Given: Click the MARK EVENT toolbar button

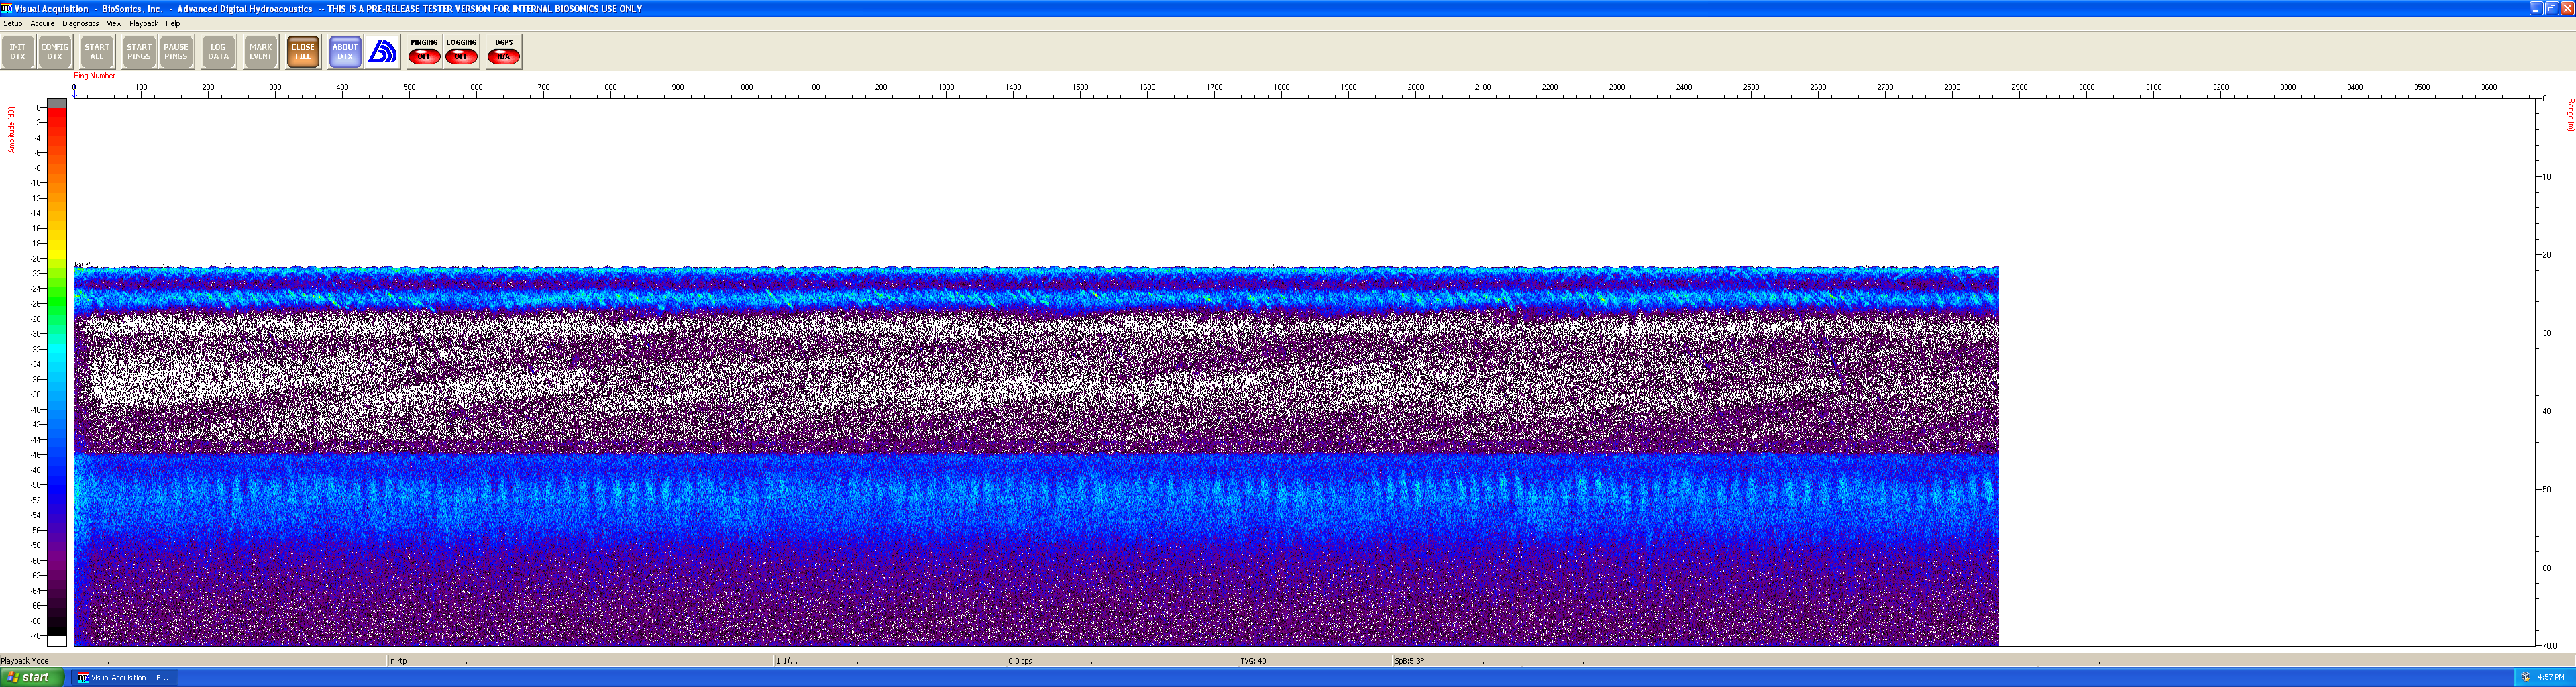Looking at the screenshot, I should [261, 51].
